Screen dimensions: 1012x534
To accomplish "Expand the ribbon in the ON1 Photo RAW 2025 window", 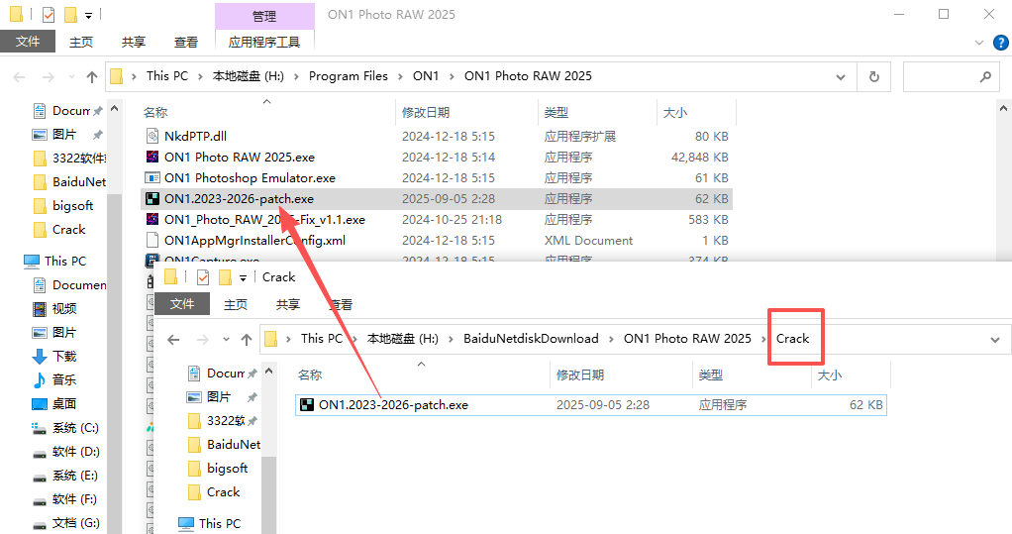I will coord(979,43).
